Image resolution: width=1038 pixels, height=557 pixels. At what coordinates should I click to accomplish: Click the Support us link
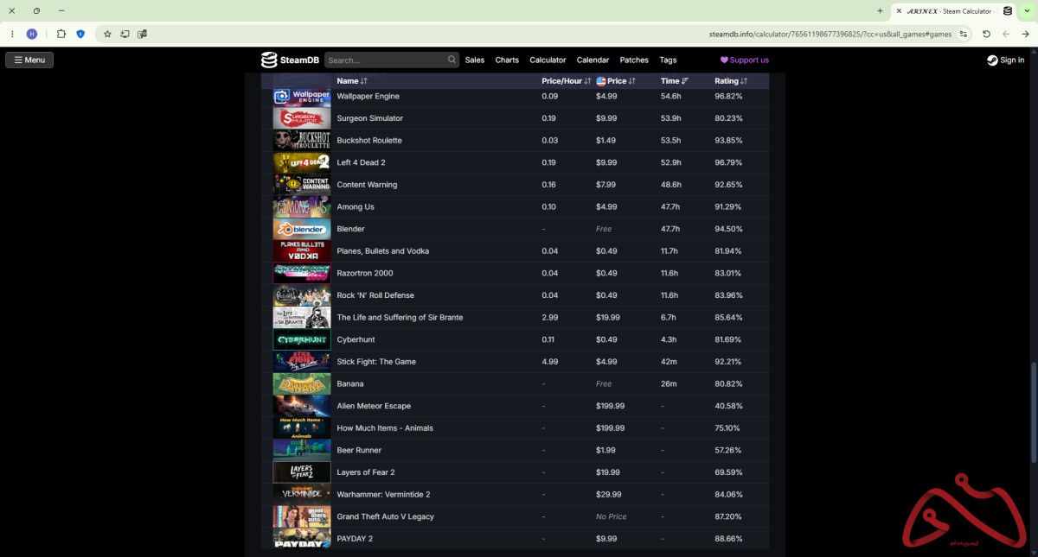[x=745, y=60]
